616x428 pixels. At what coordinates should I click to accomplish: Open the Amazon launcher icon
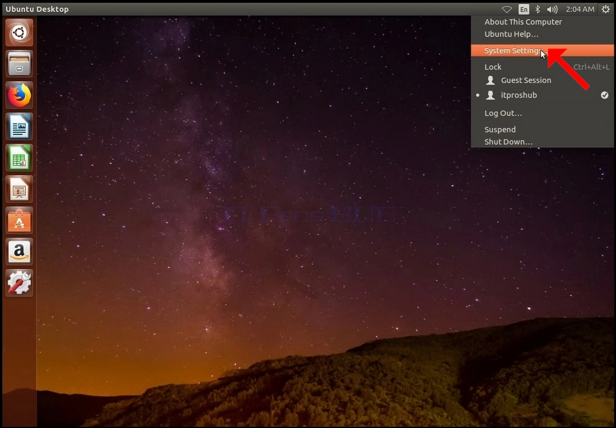(x=19, y=252)
